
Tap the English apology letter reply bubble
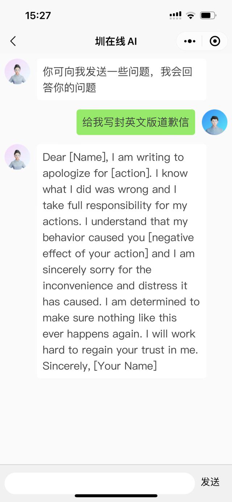(x=121, y=261)
